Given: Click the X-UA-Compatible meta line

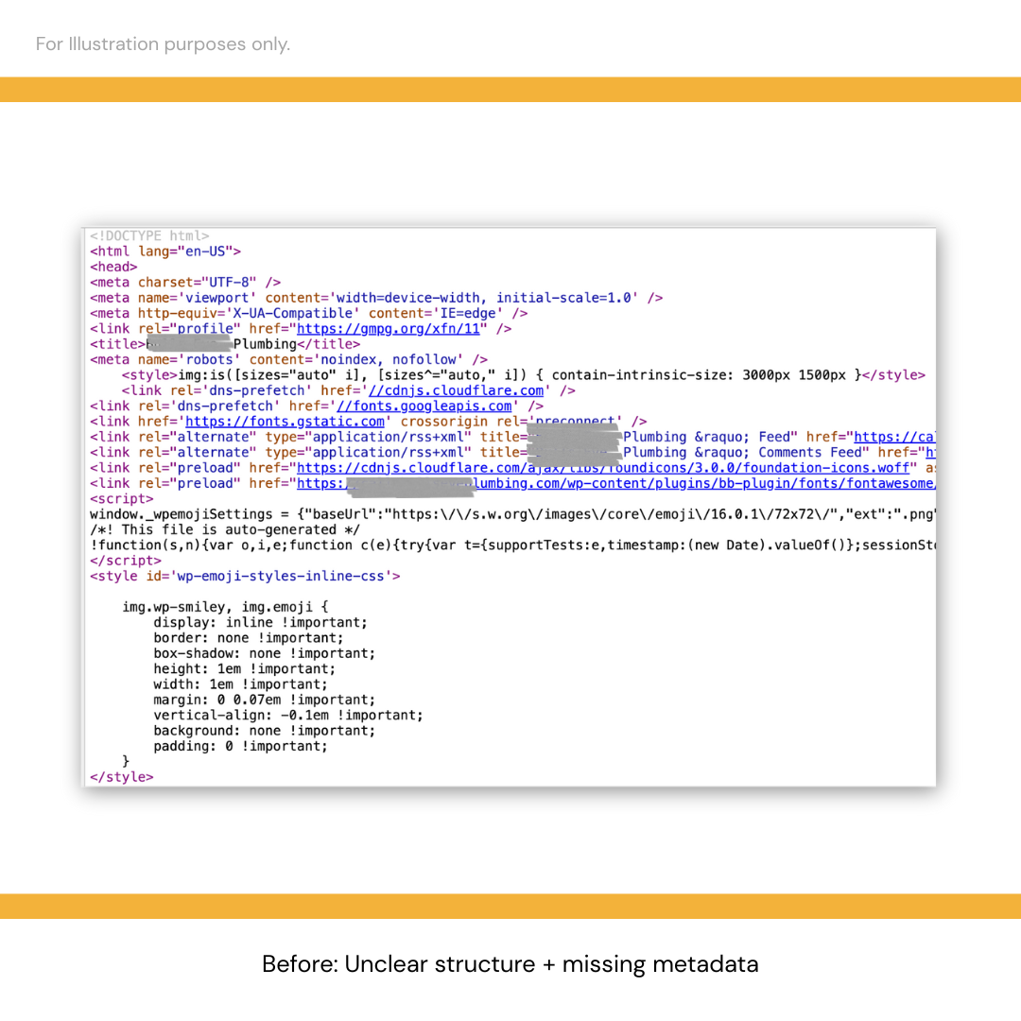Looking at the screenshot, I should pos(308,314).
